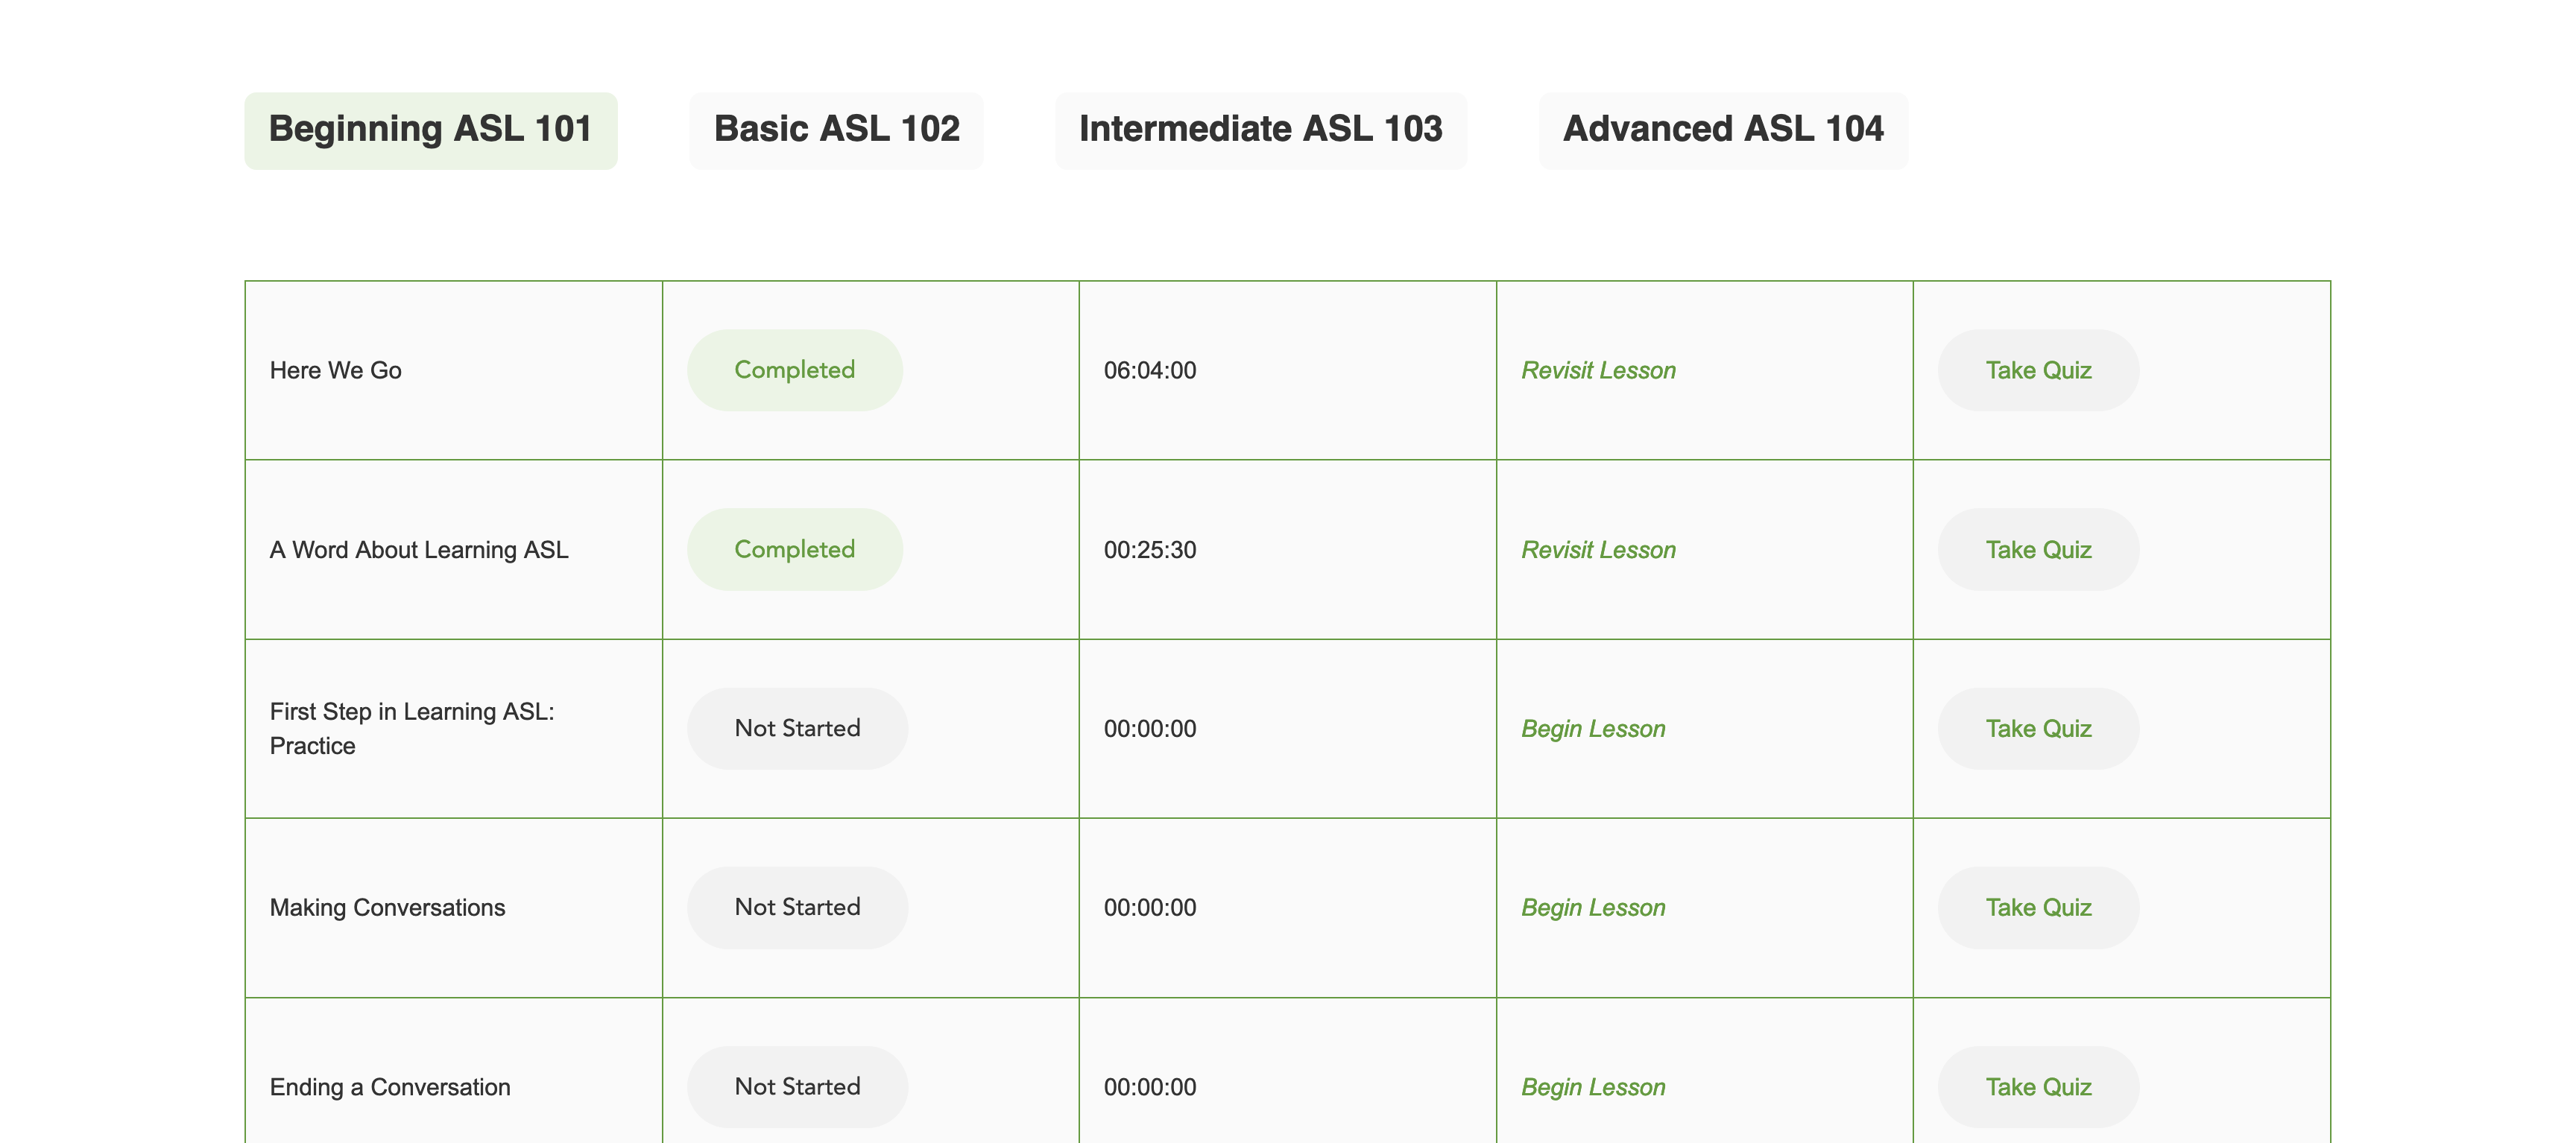Switch to the Basic ASL 102 tab
2576x1143 pixels.
(836, 129)
